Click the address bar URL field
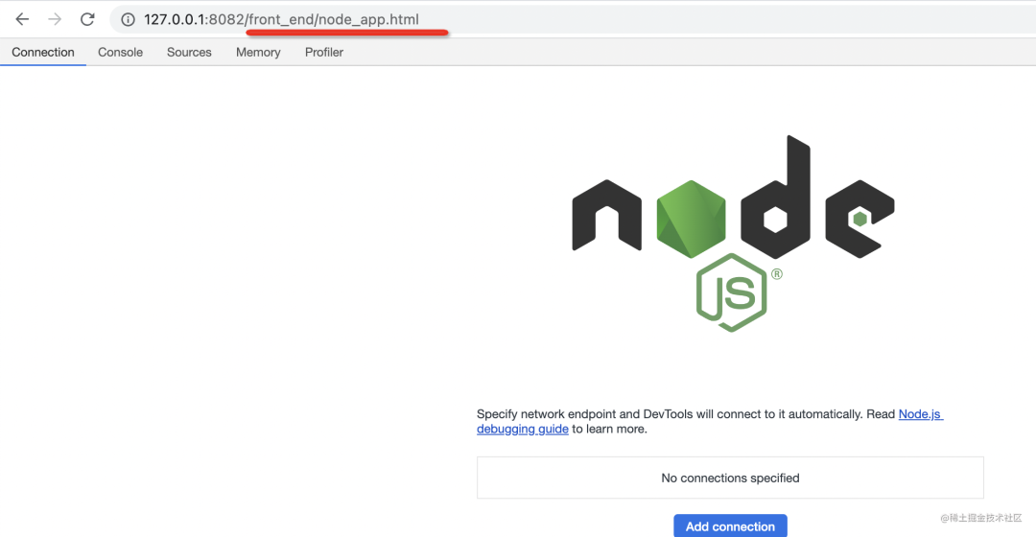This screenshot has width=1036, height=537. coord(574,20)
